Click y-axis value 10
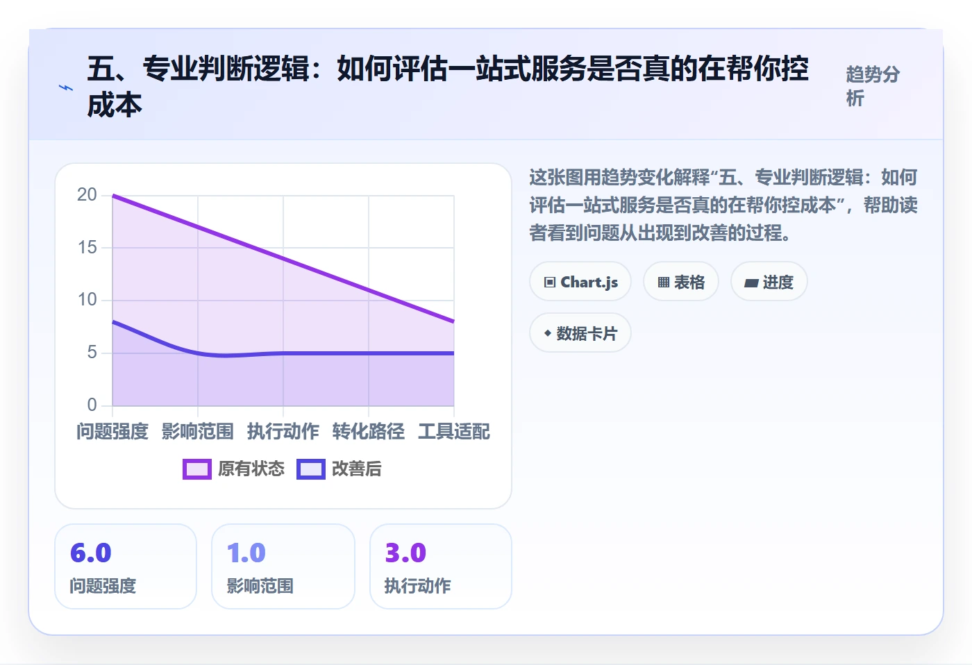The width and height of the screenshot is (972, 665). coord(87,300)
